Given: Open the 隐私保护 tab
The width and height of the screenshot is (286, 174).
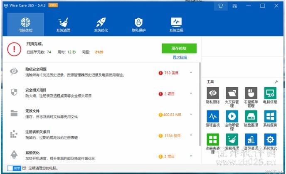Looking at the screenshot, I should [138, 25].
